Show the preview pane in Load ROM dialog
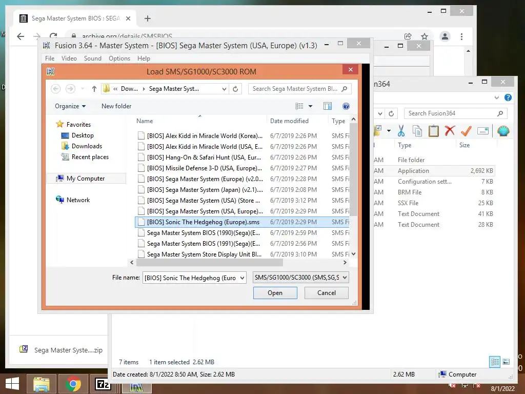This screenshot has width=525, height=394. tap(328, 106)
